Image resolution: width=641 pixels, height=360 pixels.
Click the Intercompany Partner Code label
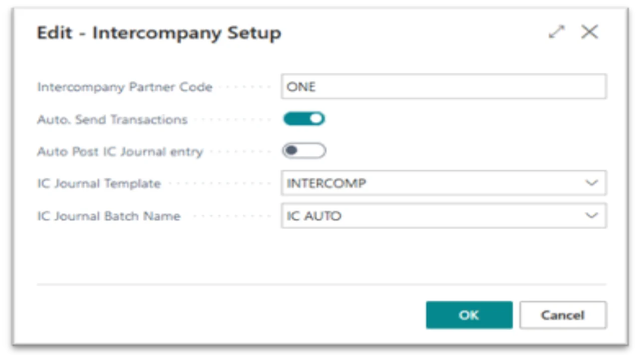tap(125, 87)
